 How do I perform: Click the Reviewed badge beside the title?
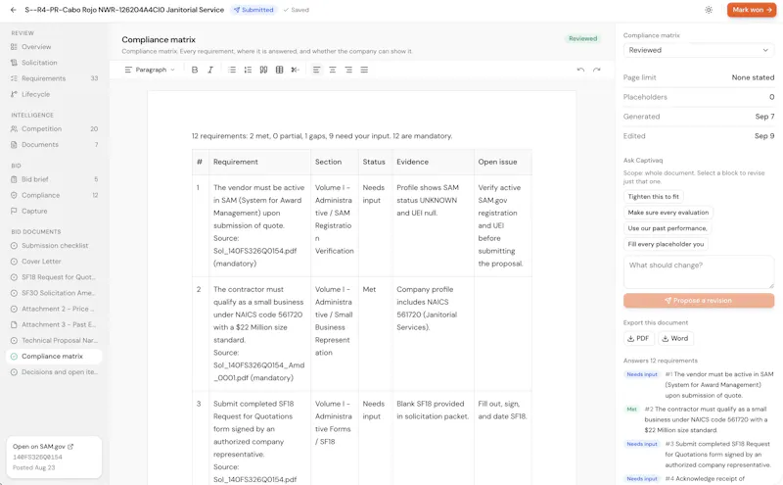(x=582, y=38)
